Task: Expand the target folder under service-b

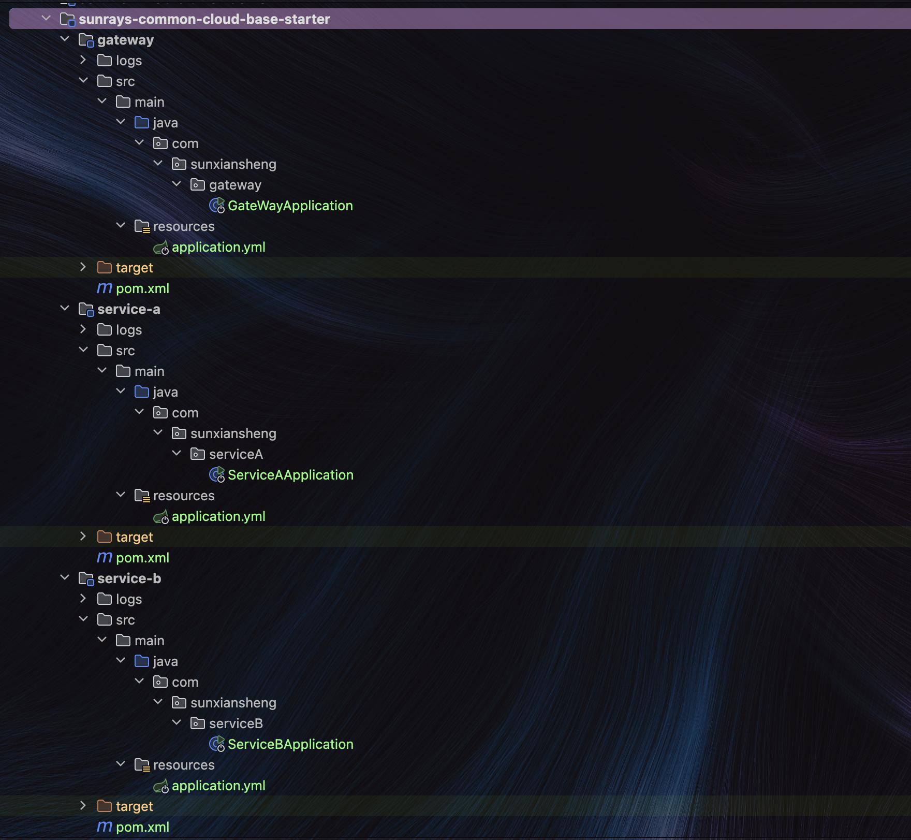Action: pos(83,806)
